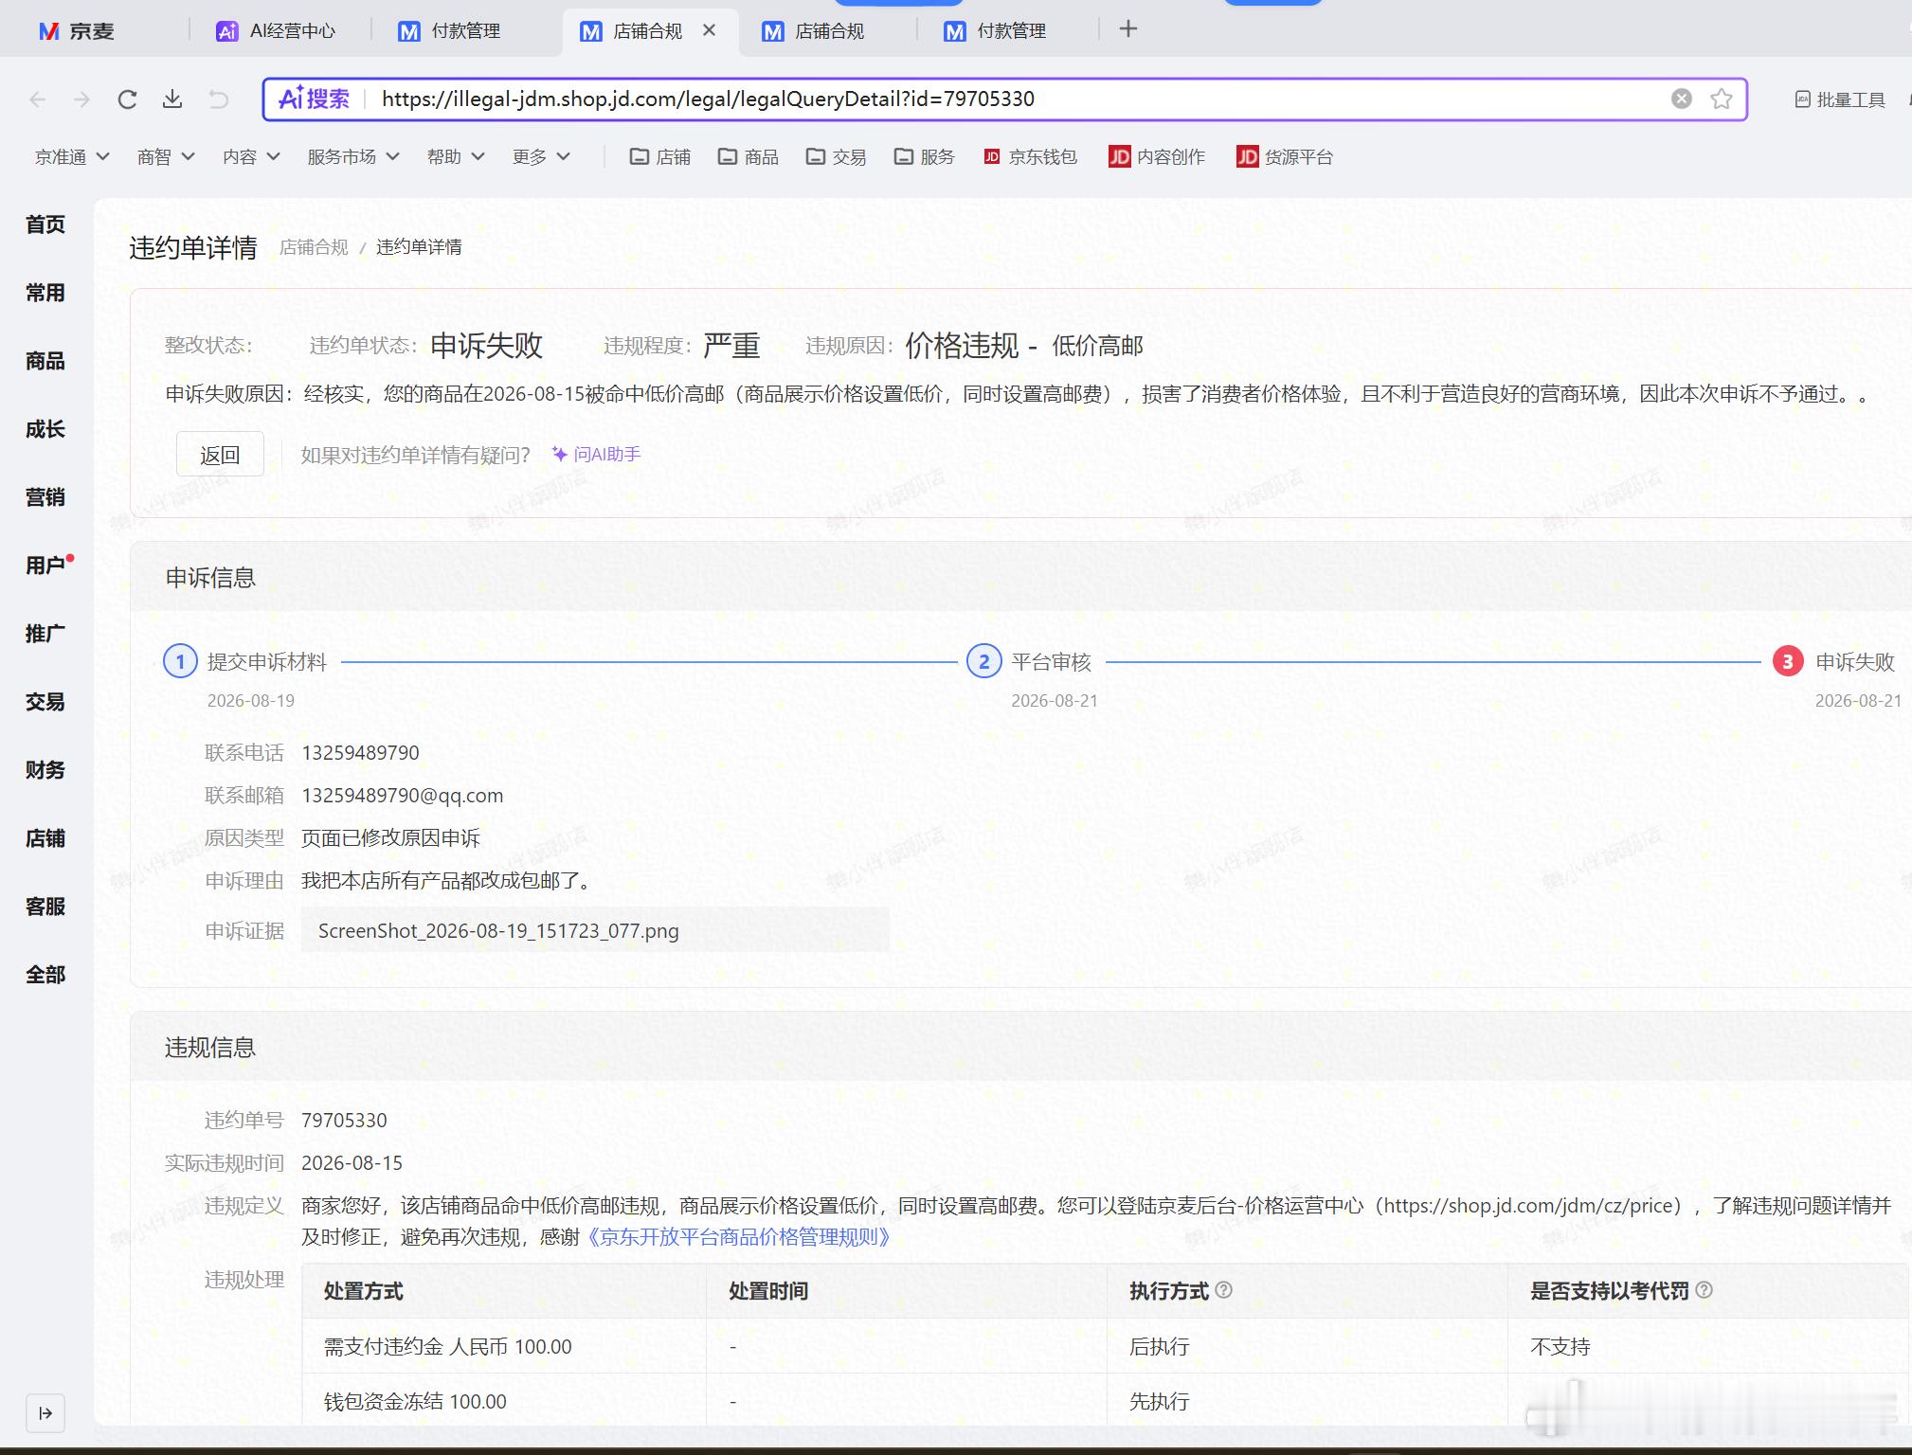Open 常用 in the sidebar
This screenshot has height=1455, width=1912.
click(x=45, y=293)
